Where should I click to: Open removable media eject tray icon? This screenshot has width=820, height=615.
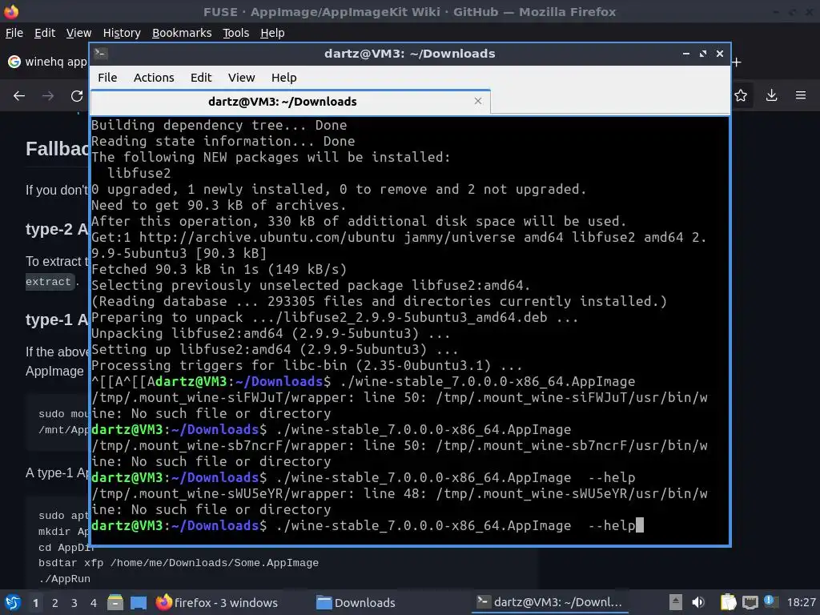tap(675, 602)
